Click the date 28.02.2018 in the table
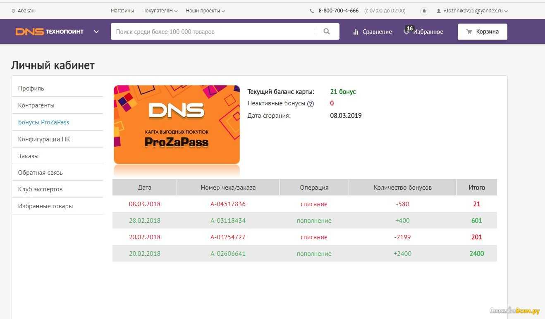This screenshot has width=545, height=319. point(144,221)
